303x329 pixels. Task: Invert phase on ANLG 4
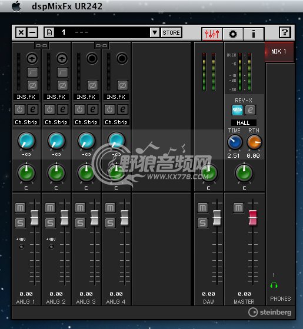tap(122, 85)
